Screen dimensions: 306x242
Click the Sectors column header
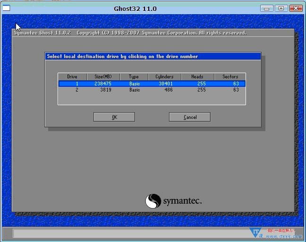230,76
